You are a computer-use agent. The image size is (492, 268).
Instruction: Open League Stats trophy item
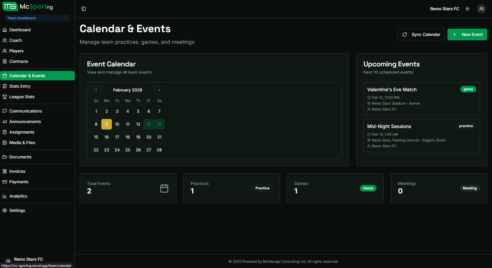click(22, 97)
